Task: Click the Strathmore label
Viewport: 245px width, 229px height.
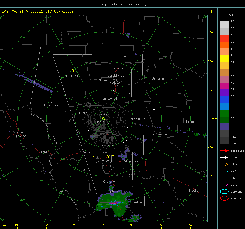Action: [x=132, y=161]
